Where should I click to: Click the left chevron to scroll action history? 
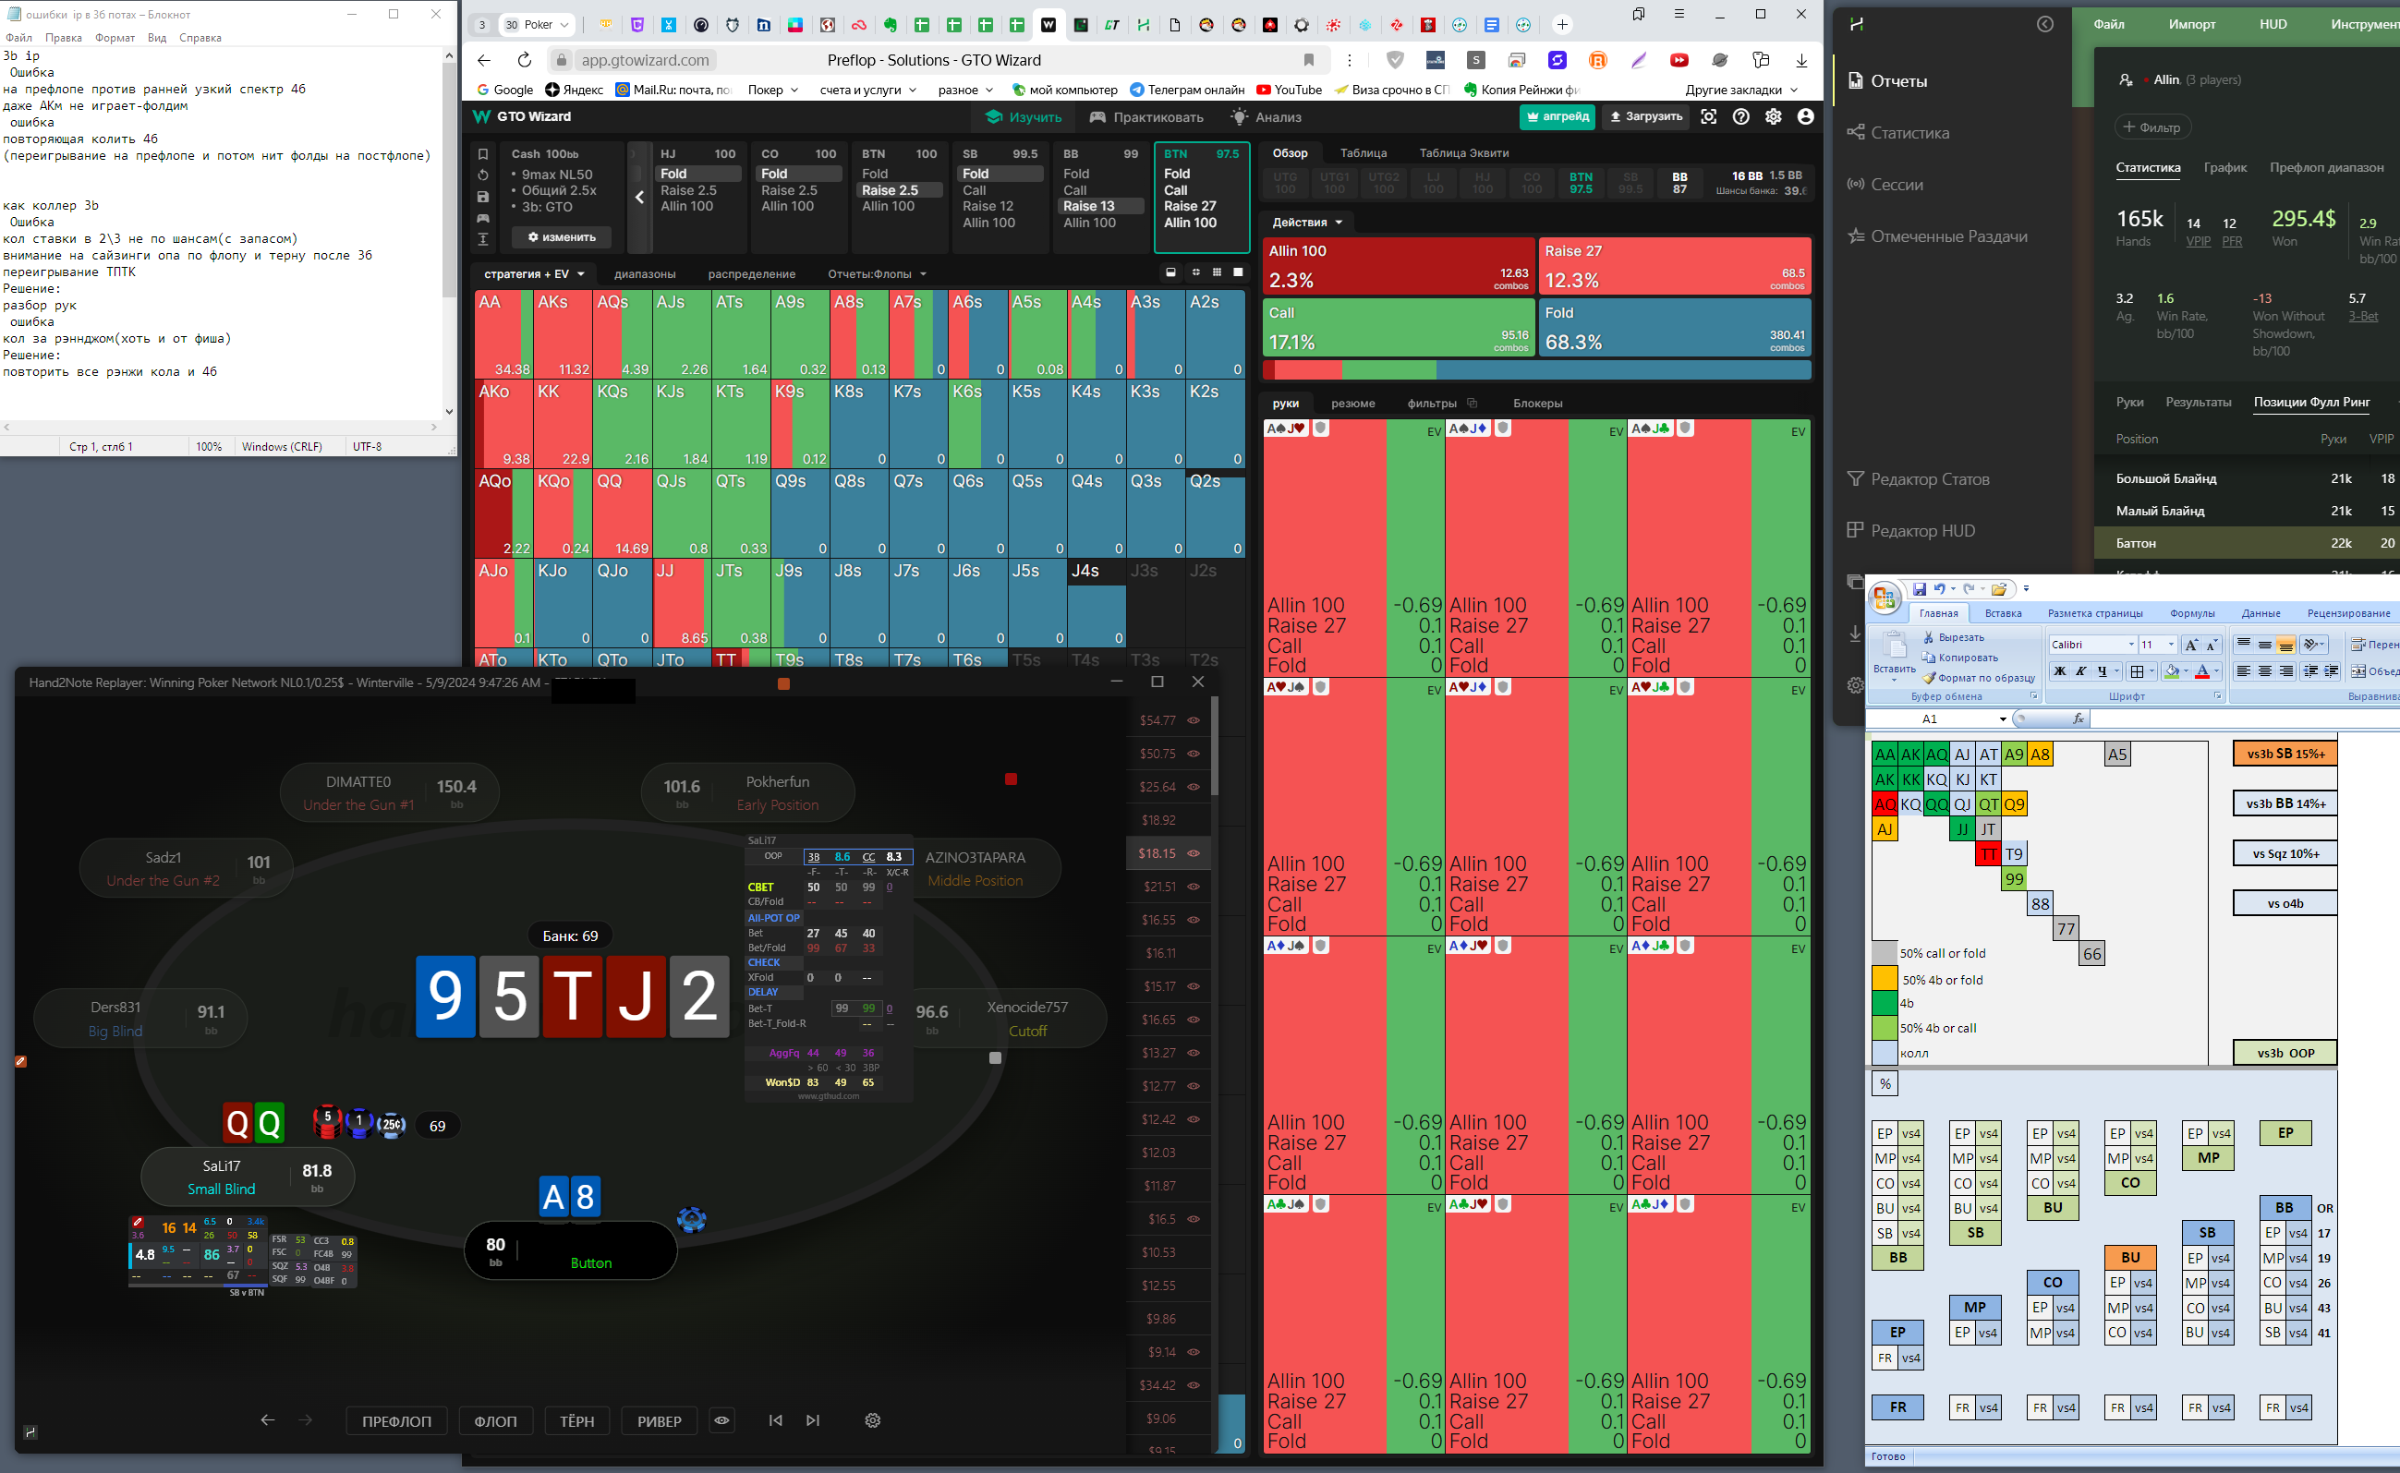639,198
